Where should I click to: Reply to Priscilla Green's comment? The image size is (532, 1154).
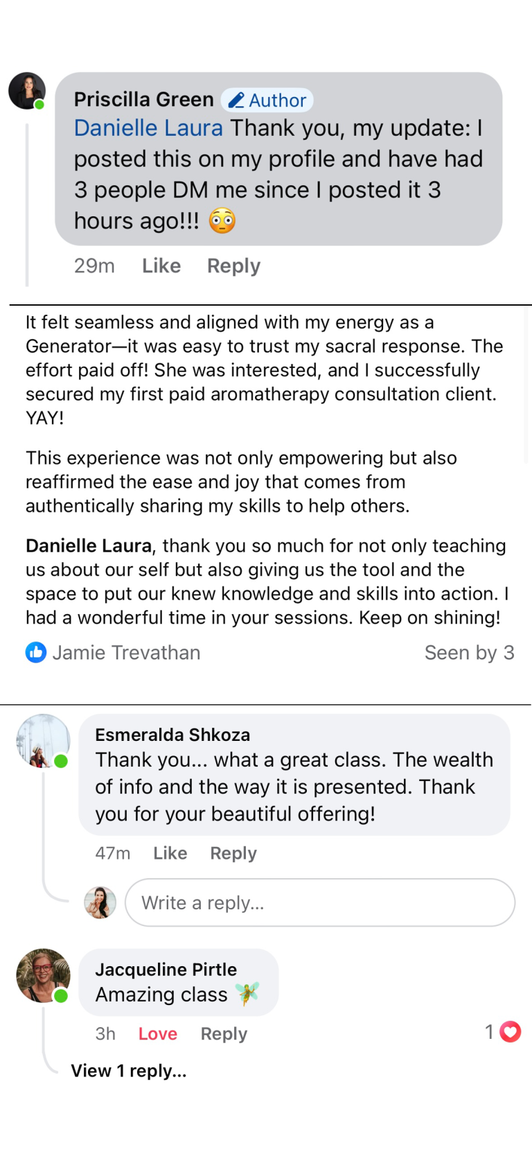[233, 266]
